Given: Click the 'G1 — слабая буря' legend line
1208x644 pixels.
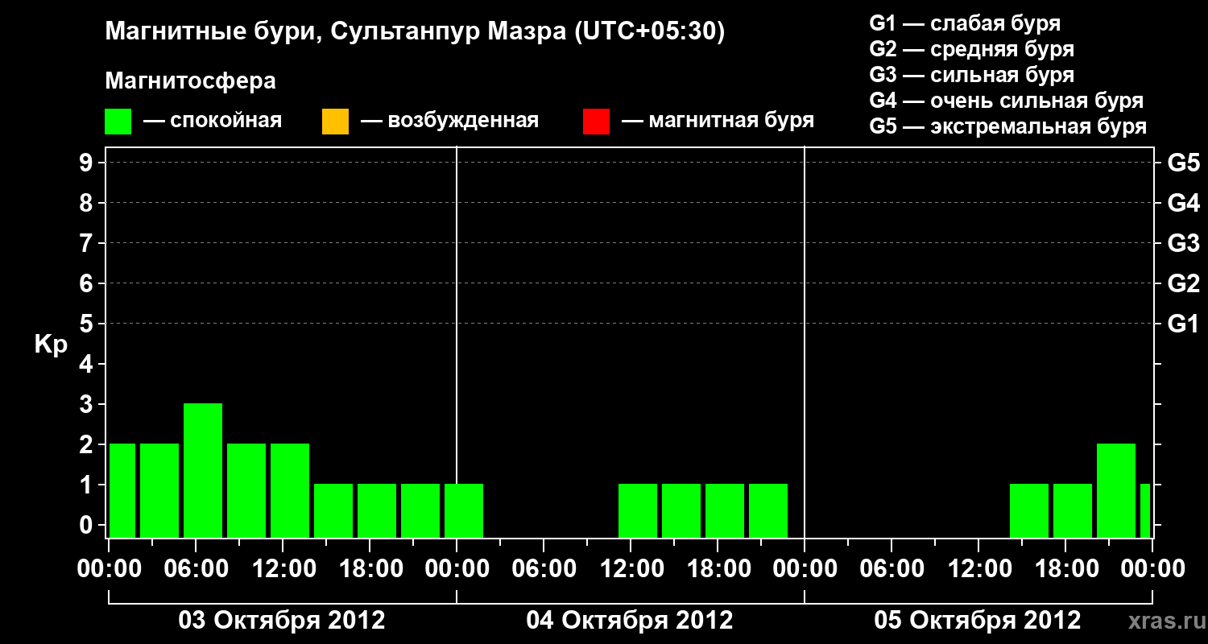Looking at the screenshot, I should point(965,23).
